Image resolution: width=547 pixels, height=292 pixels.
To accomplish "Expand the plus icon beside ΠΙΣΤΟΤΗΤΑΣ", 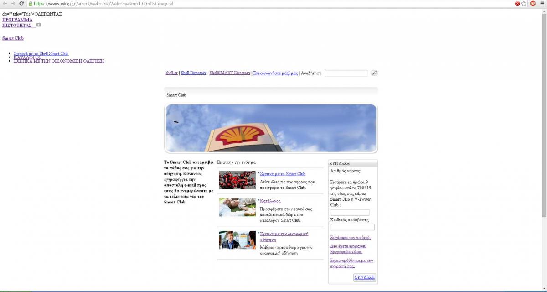I will coord(39,25).
